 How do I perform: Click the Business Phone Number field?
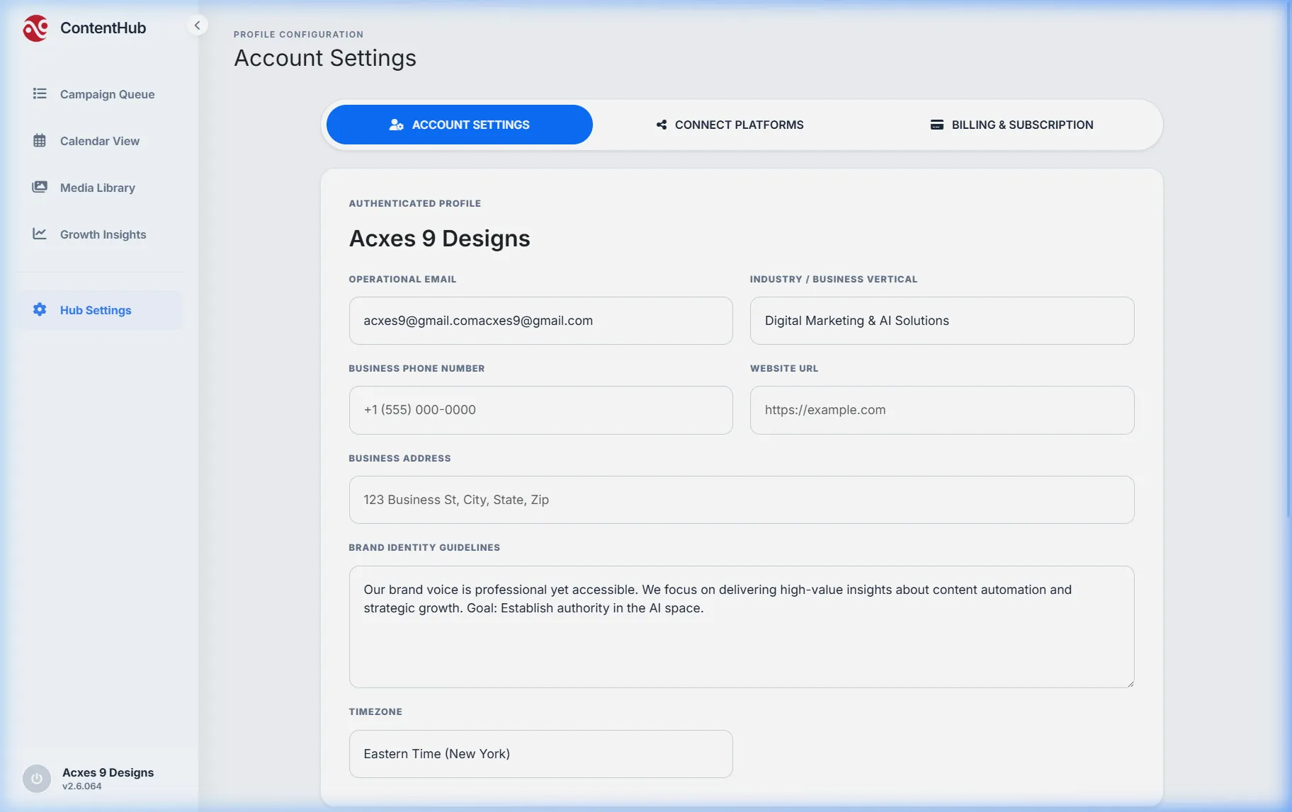(x=540, y=410)
